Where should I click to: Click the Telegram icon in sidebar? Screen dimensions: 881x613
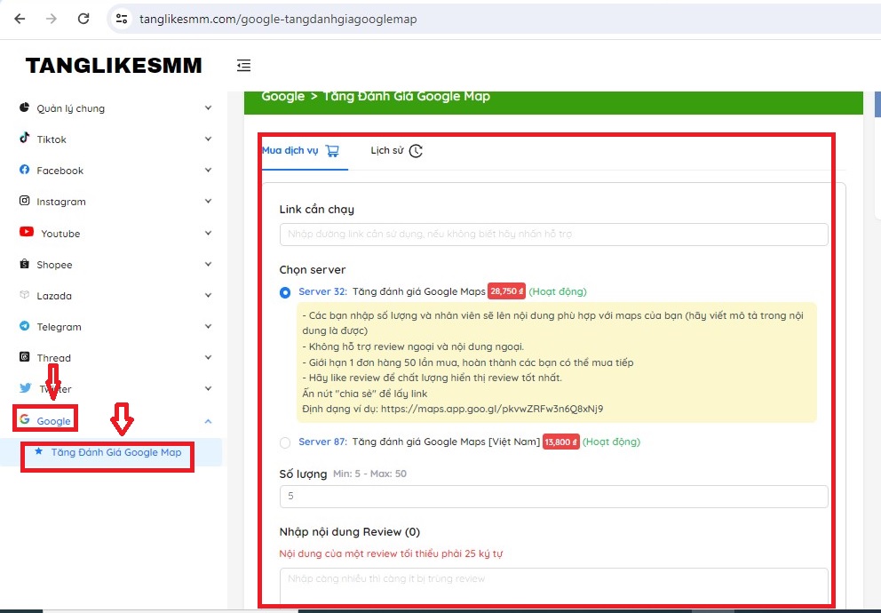pyautogui.click(x=24, y=325)
